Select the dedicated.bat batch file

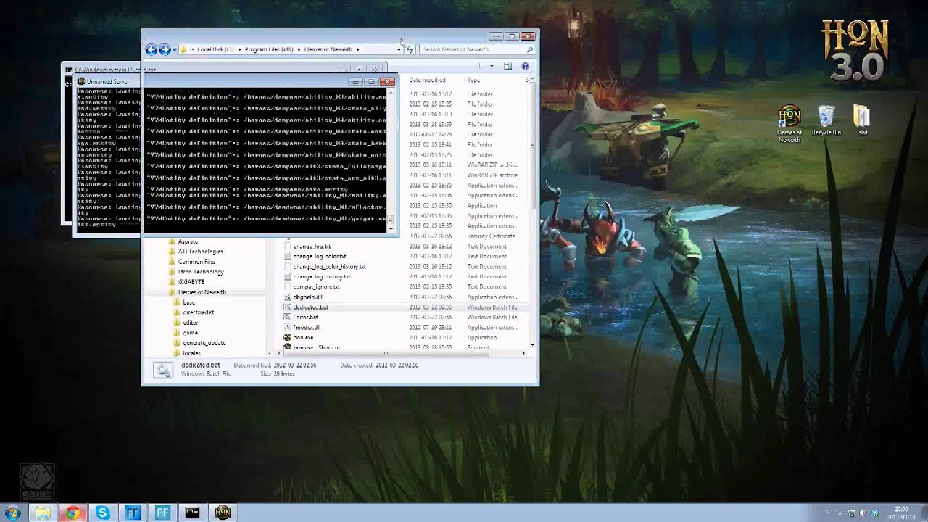click(310, 307)
